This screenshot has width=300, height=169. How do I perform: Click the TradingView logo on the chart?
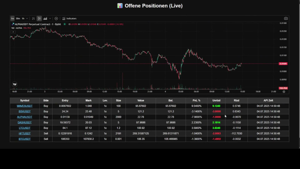(x=15, y=84)
